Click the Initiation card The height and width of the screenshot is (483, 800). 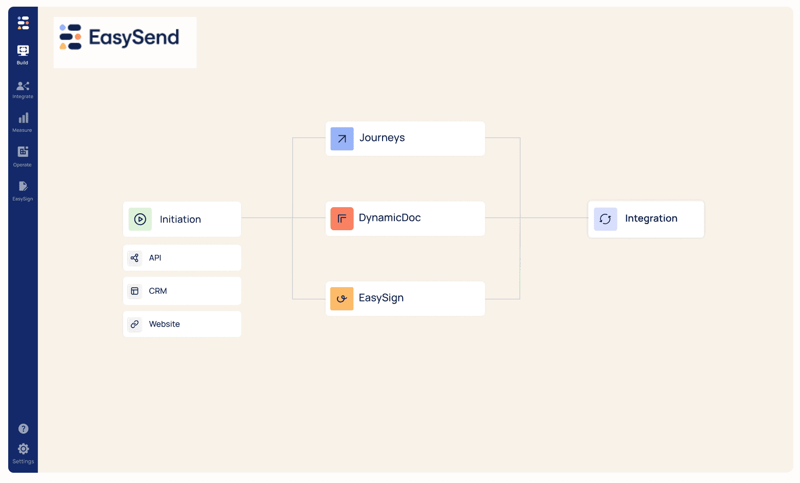coord(182,219)
